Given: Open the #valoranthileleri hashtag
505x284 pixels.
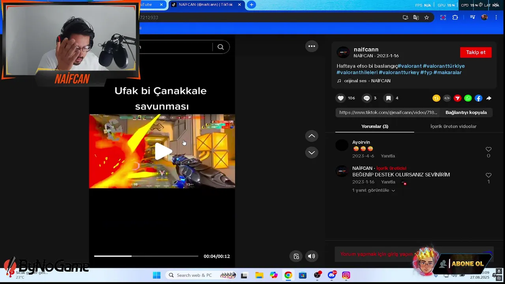Looking at the screenshot, I should click(357, 73).
